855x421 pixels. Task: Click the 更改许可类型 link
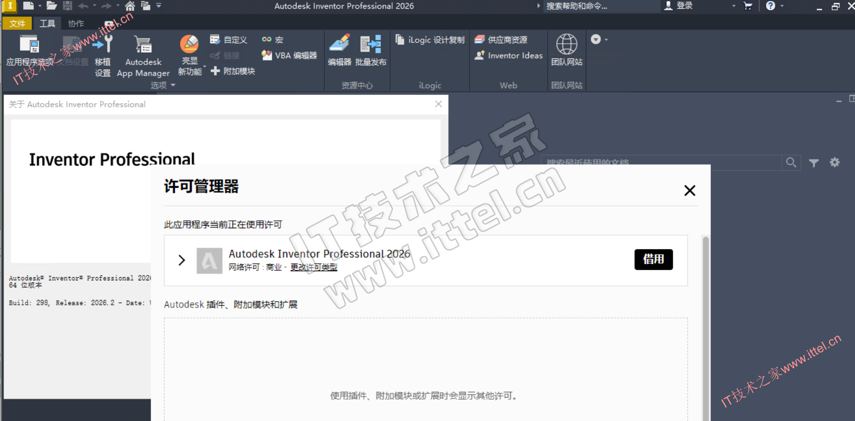313,267
